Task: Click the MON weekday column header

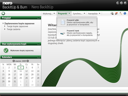Action: click(x=9, y=64)
